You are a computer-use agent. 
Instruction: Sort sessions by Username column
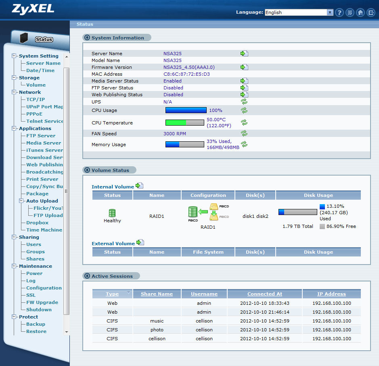pos(204,294)
